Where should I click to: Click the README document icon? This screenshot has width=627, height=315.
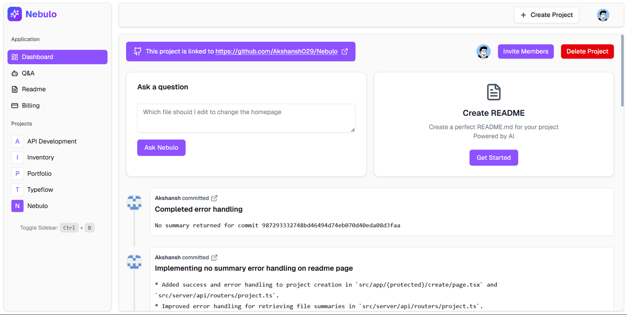(493, 92)
